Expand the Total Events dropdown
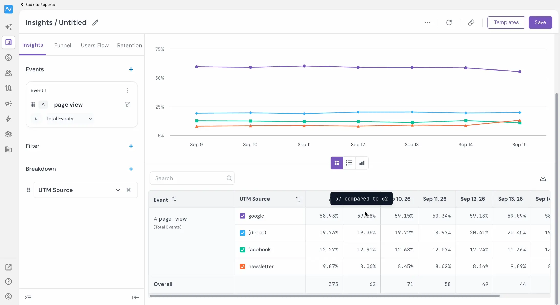 click(69, 119)
